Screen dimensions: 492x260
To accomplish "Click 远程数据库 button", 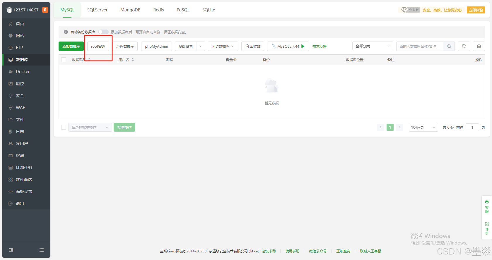I will click(125, 46).
